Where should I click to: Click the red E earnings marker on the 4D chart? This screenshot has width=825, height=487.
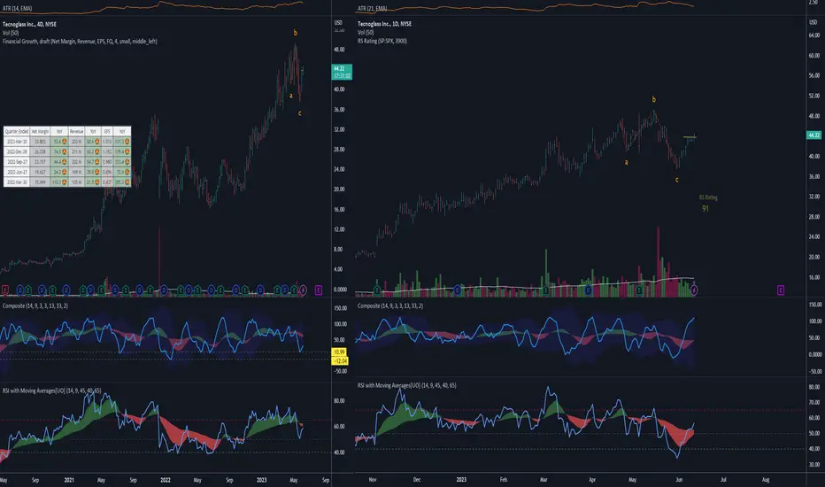(x=5, y=290)
